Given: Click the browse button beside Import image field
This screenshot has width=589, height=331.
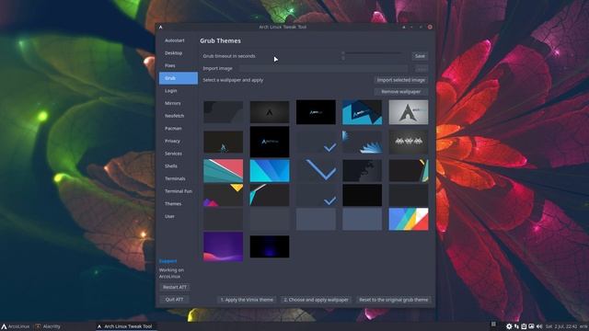Looking at the screenshot, I should pos(422,69).
